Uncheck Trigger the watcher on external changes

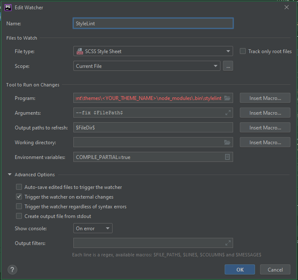19,197
